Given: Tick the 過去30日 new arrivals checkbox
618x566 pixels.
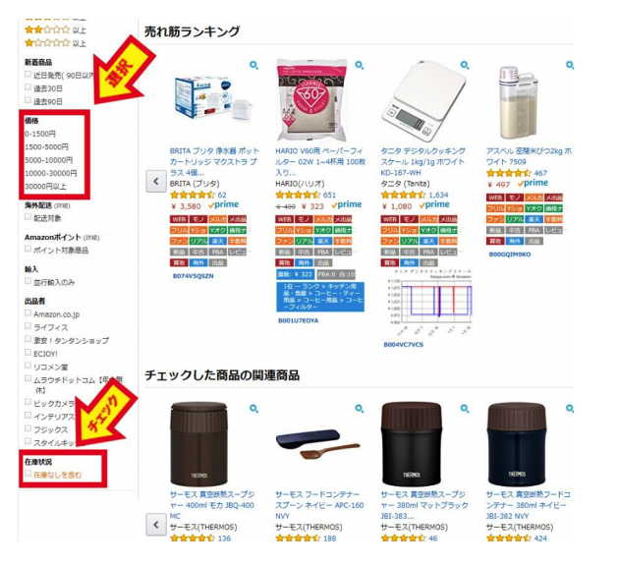Looking at the screenshot, I should click(x=28, y=87).
